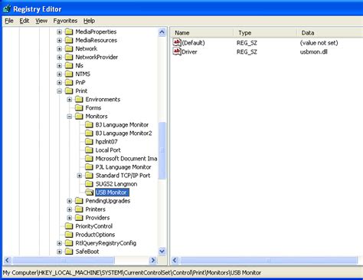Viewport: 363px width, 280px height.
Task: Select the Standard TCP/IP Port key
Action: tap(123, 176)
